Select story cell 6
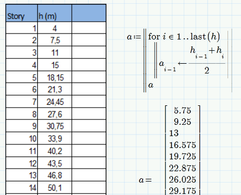Screen dimensions: 241x195 coord(22,89)
